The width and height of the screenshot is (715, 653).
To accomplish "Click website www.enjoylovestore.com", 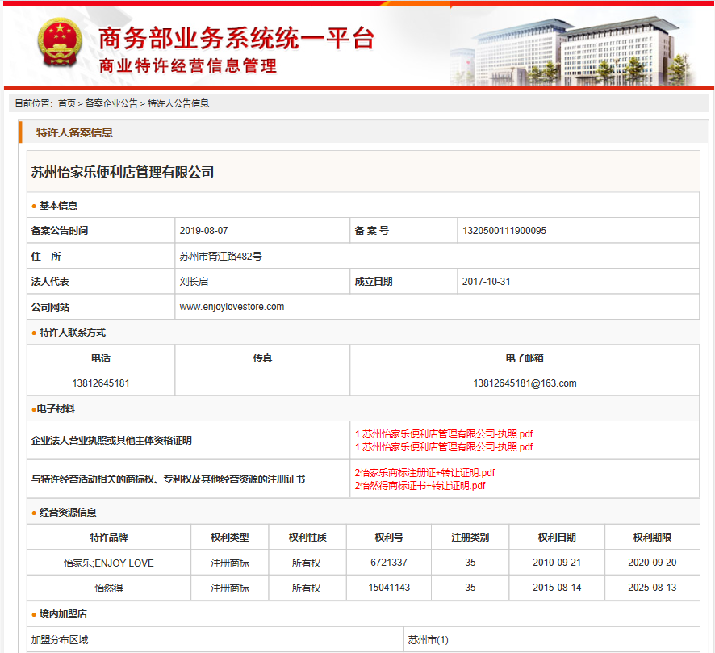I will [232, 307].
